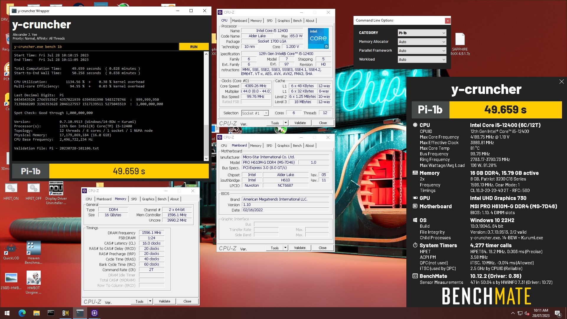Viewport: 567px width, 319px height.
Task: Open the Heaven Benchmark desktop shortcut
Action: (x=33, y=253)
